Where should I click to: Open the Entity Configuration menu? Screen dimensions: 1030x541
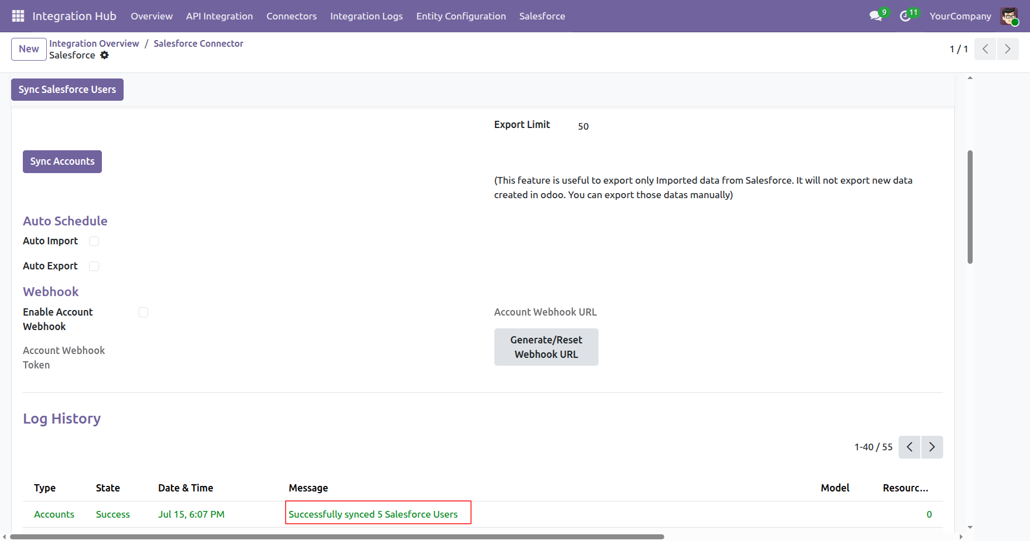click(461, 16)
